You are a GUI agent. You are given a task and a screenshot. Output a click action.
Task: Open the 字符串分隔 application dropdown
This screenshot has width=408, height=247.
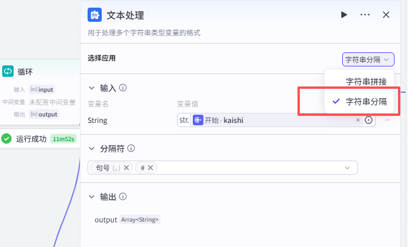[368, 59]
